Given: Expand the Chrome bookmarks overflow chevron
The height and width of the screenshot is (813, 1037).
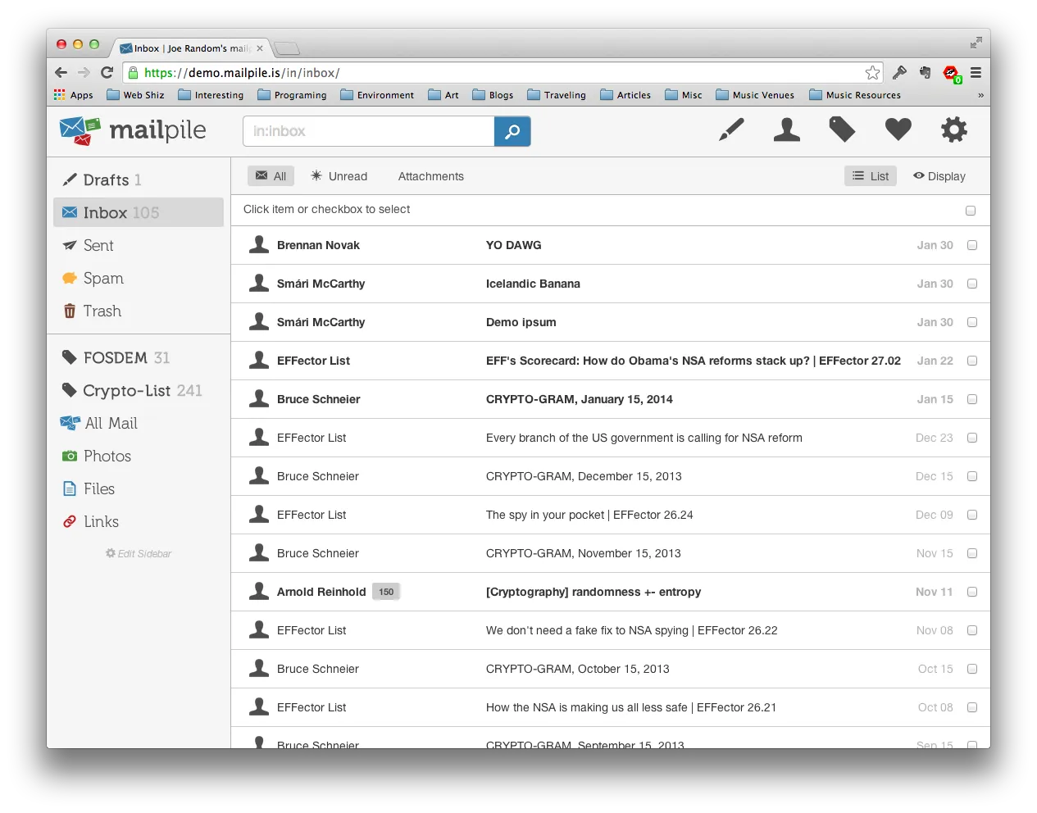Looking at the screenshot, I should pyautogui.click(x=980, y=94).
